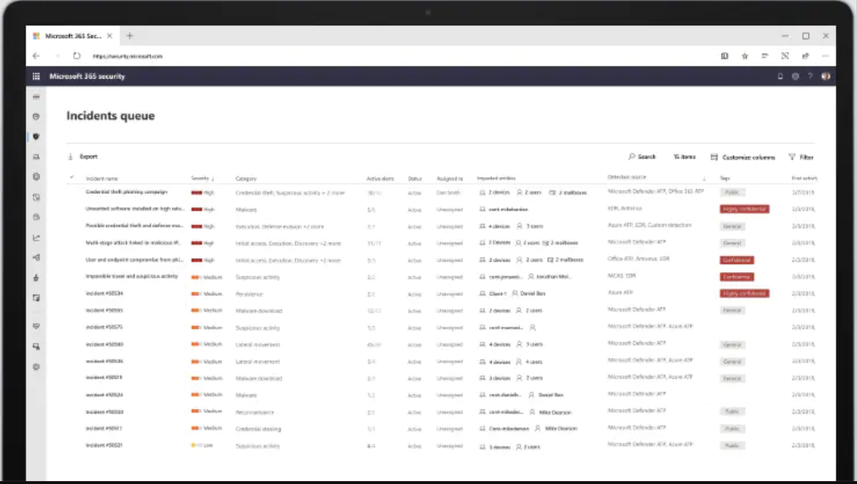
Task: Click the Highly confidential tag on Unwanted software row
Action: [744, 209]
